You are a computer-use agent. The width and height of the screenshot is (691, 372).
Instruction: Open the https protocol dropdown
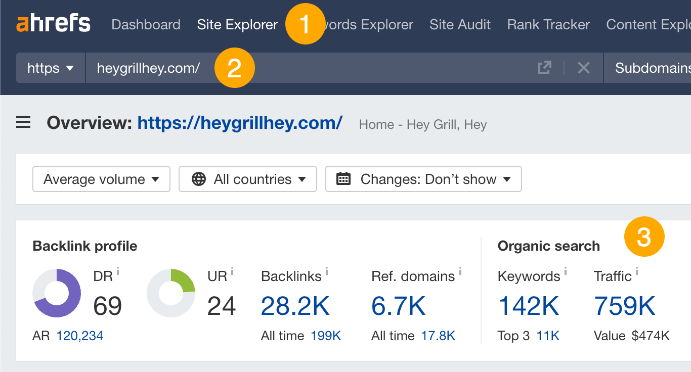pyautogui.click(x=50, y=67)
